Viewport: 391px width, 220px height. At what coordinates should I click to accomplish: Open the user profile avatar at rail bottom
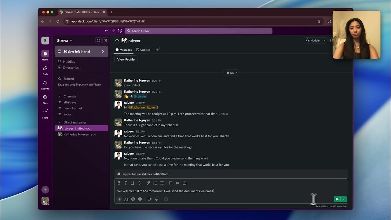(x=45, y=201)
